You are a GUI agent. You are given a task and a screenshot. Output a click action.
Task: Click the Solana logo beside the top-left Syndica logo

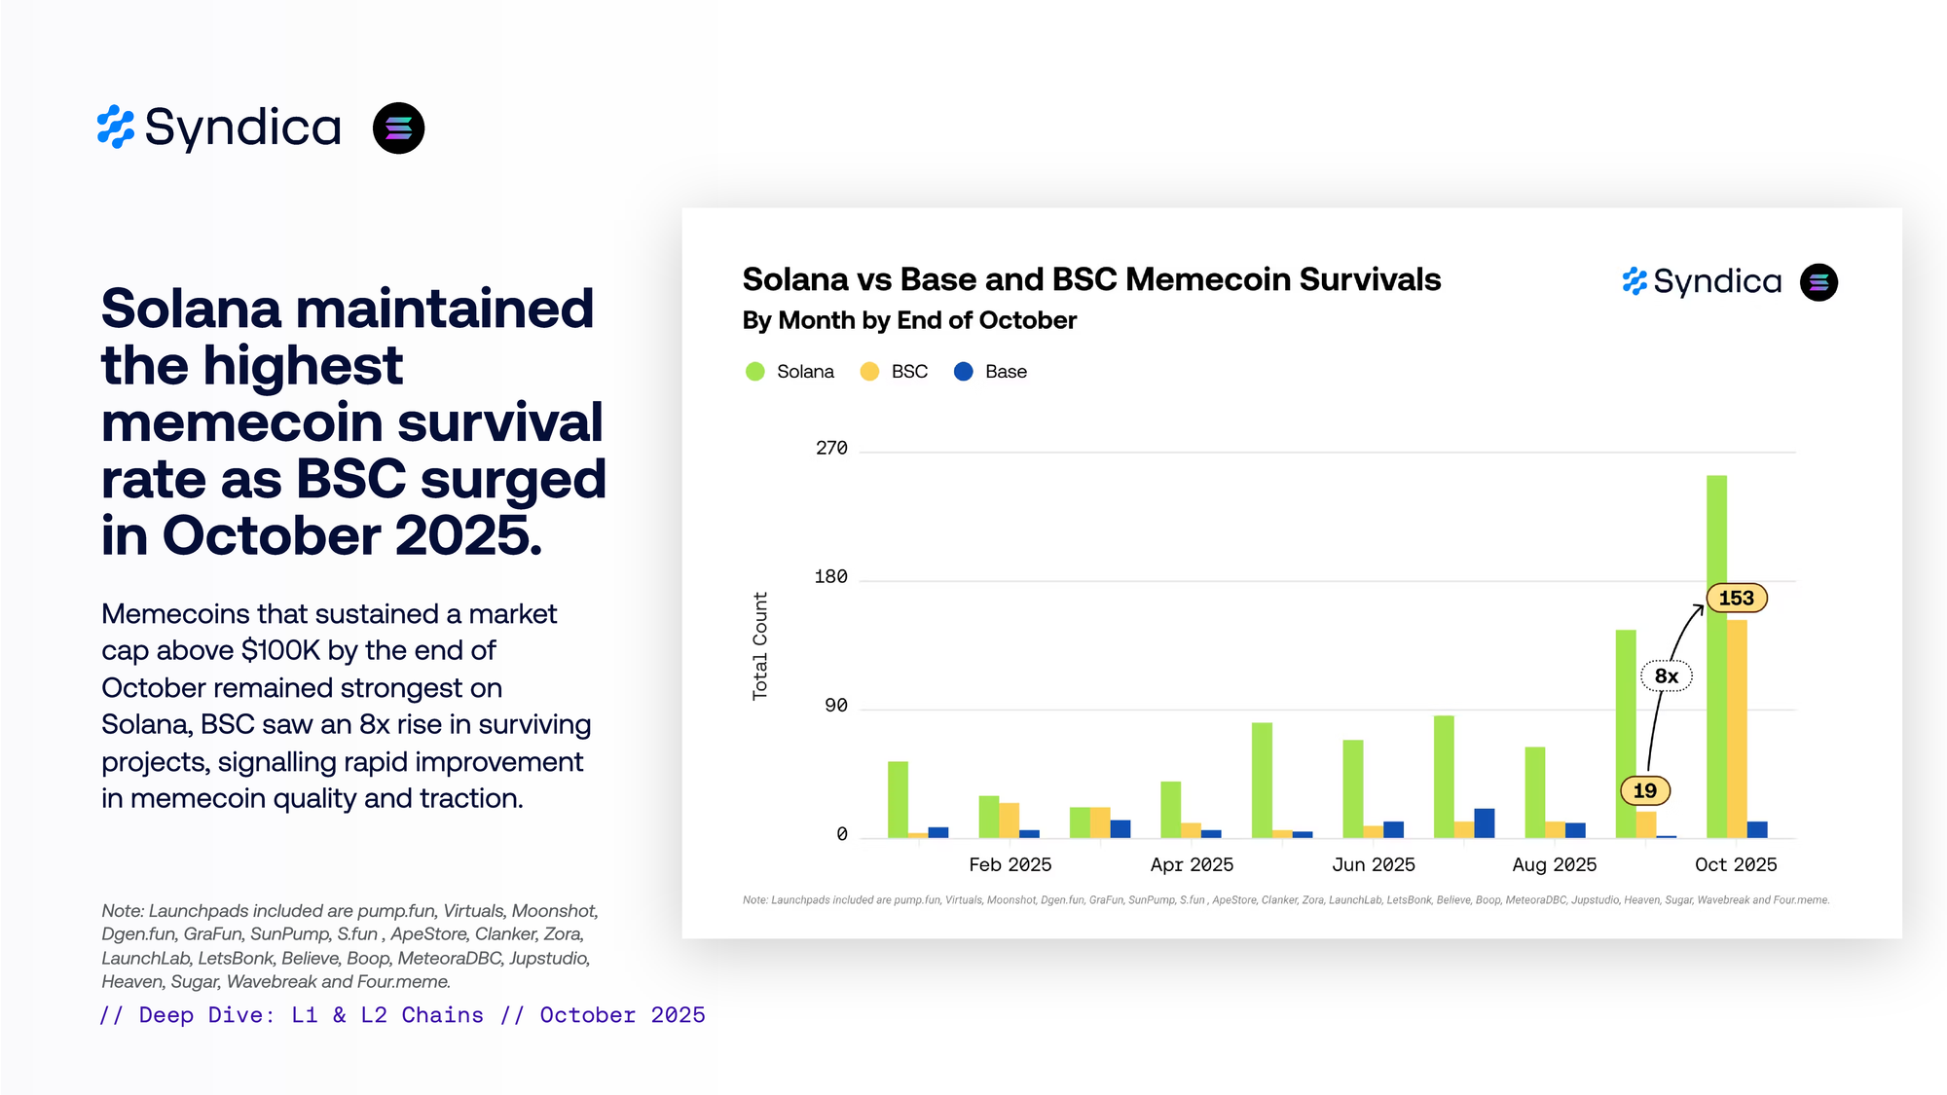[x=398, y=128]
